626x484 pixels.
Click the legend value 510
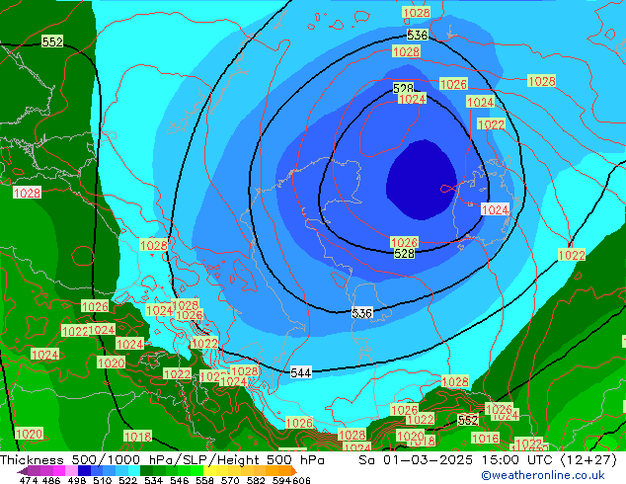click(x=103, y=480)
